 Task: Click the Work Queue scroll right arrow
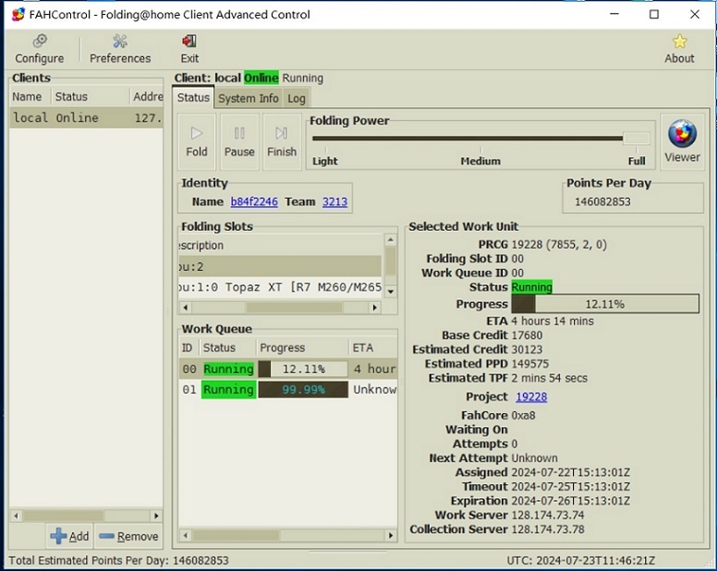(x=391, y=535)
